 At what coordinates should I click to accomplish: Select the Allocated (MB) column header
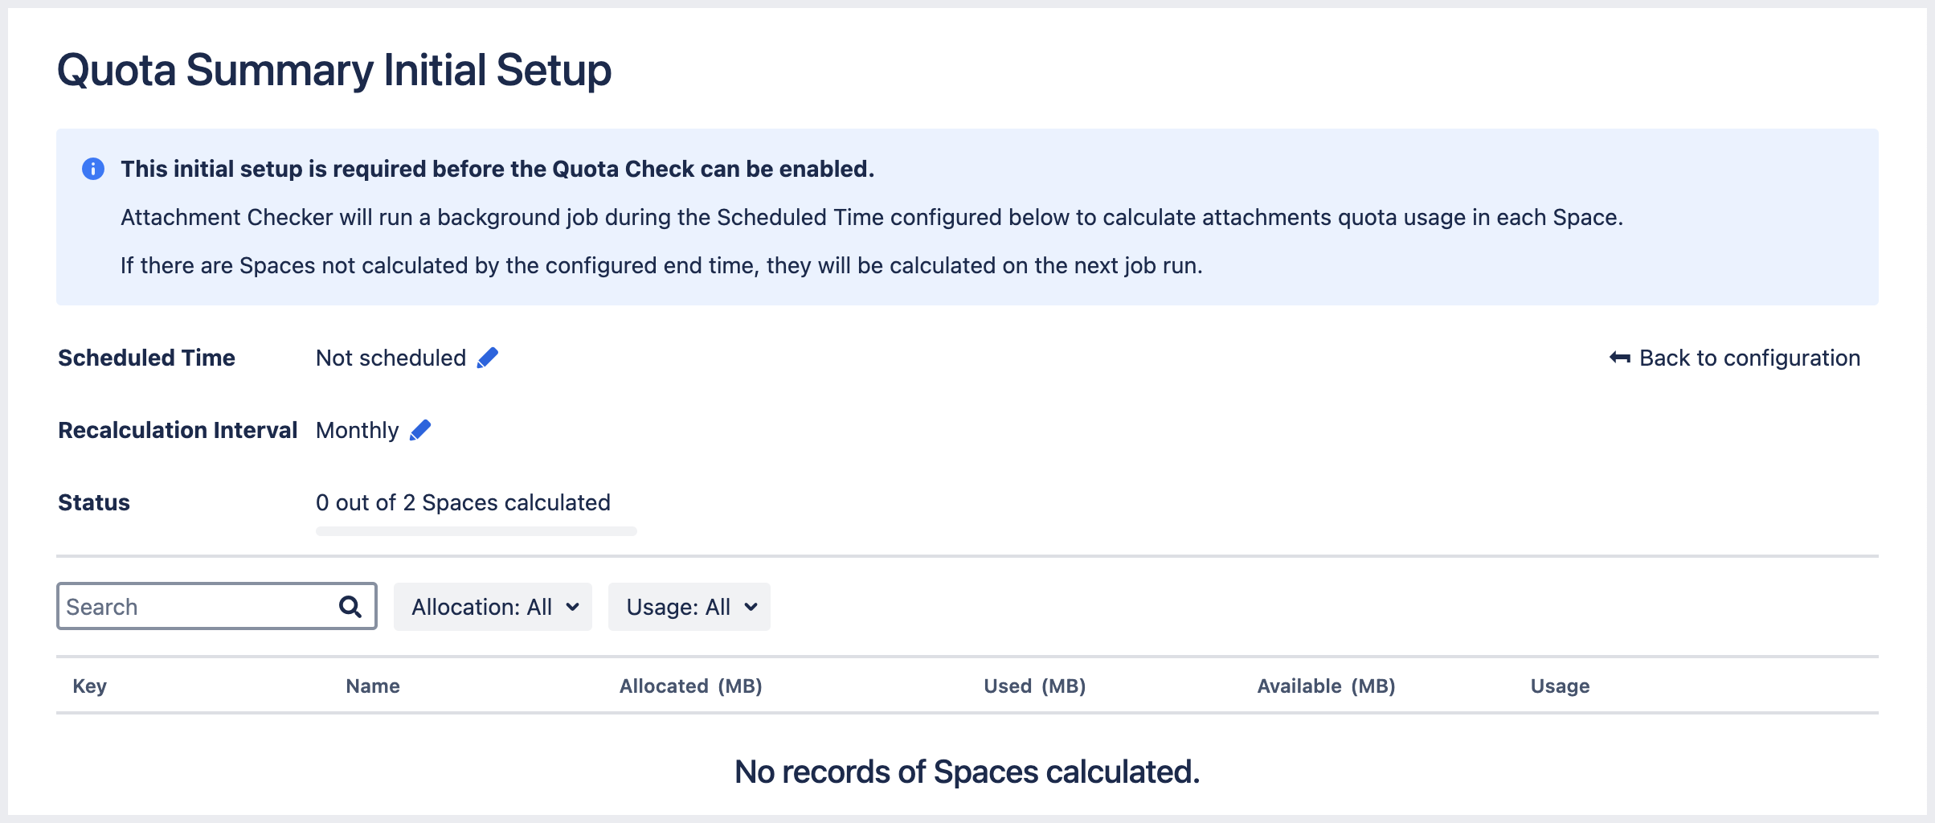coord(692,686)
